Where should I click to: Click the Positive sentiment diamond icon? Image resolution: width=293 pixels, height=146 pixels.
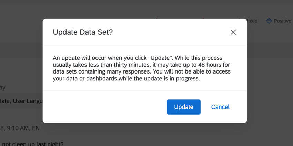[x=269, y=21]
